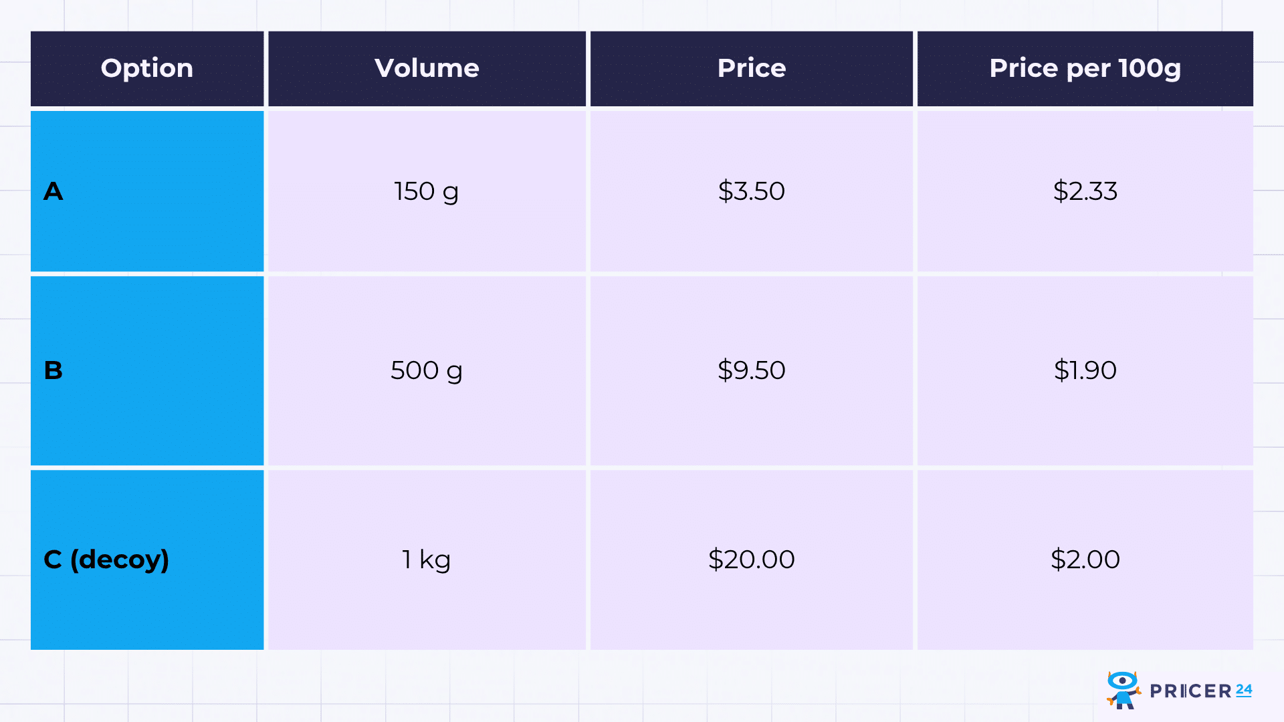Select the Volume column header
The width and height of the screenshot is (1284, 722).
pyautogui.click(x=427, y=68)
